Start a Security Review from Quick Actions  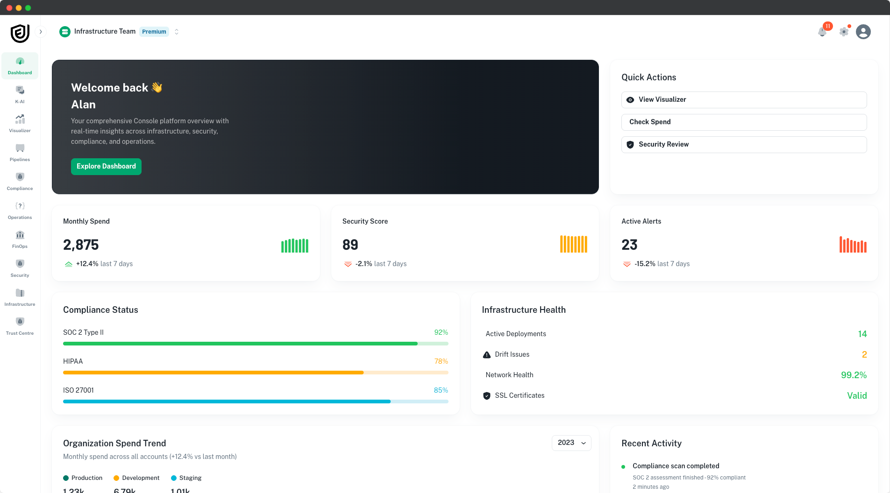(x=744, y=144)
